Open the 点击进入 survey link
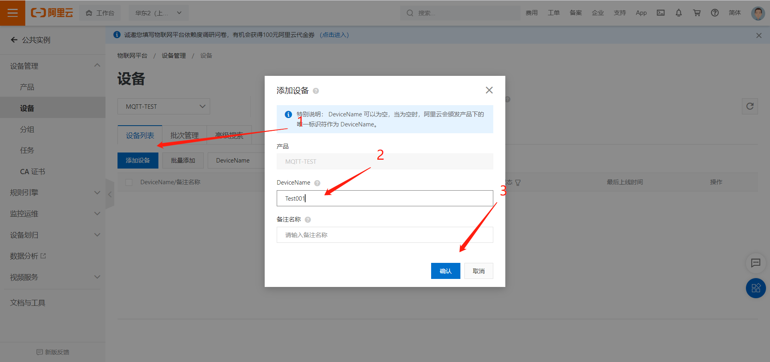Image resolution: width=770 pixels, height=362 pixels. point(334,35)
